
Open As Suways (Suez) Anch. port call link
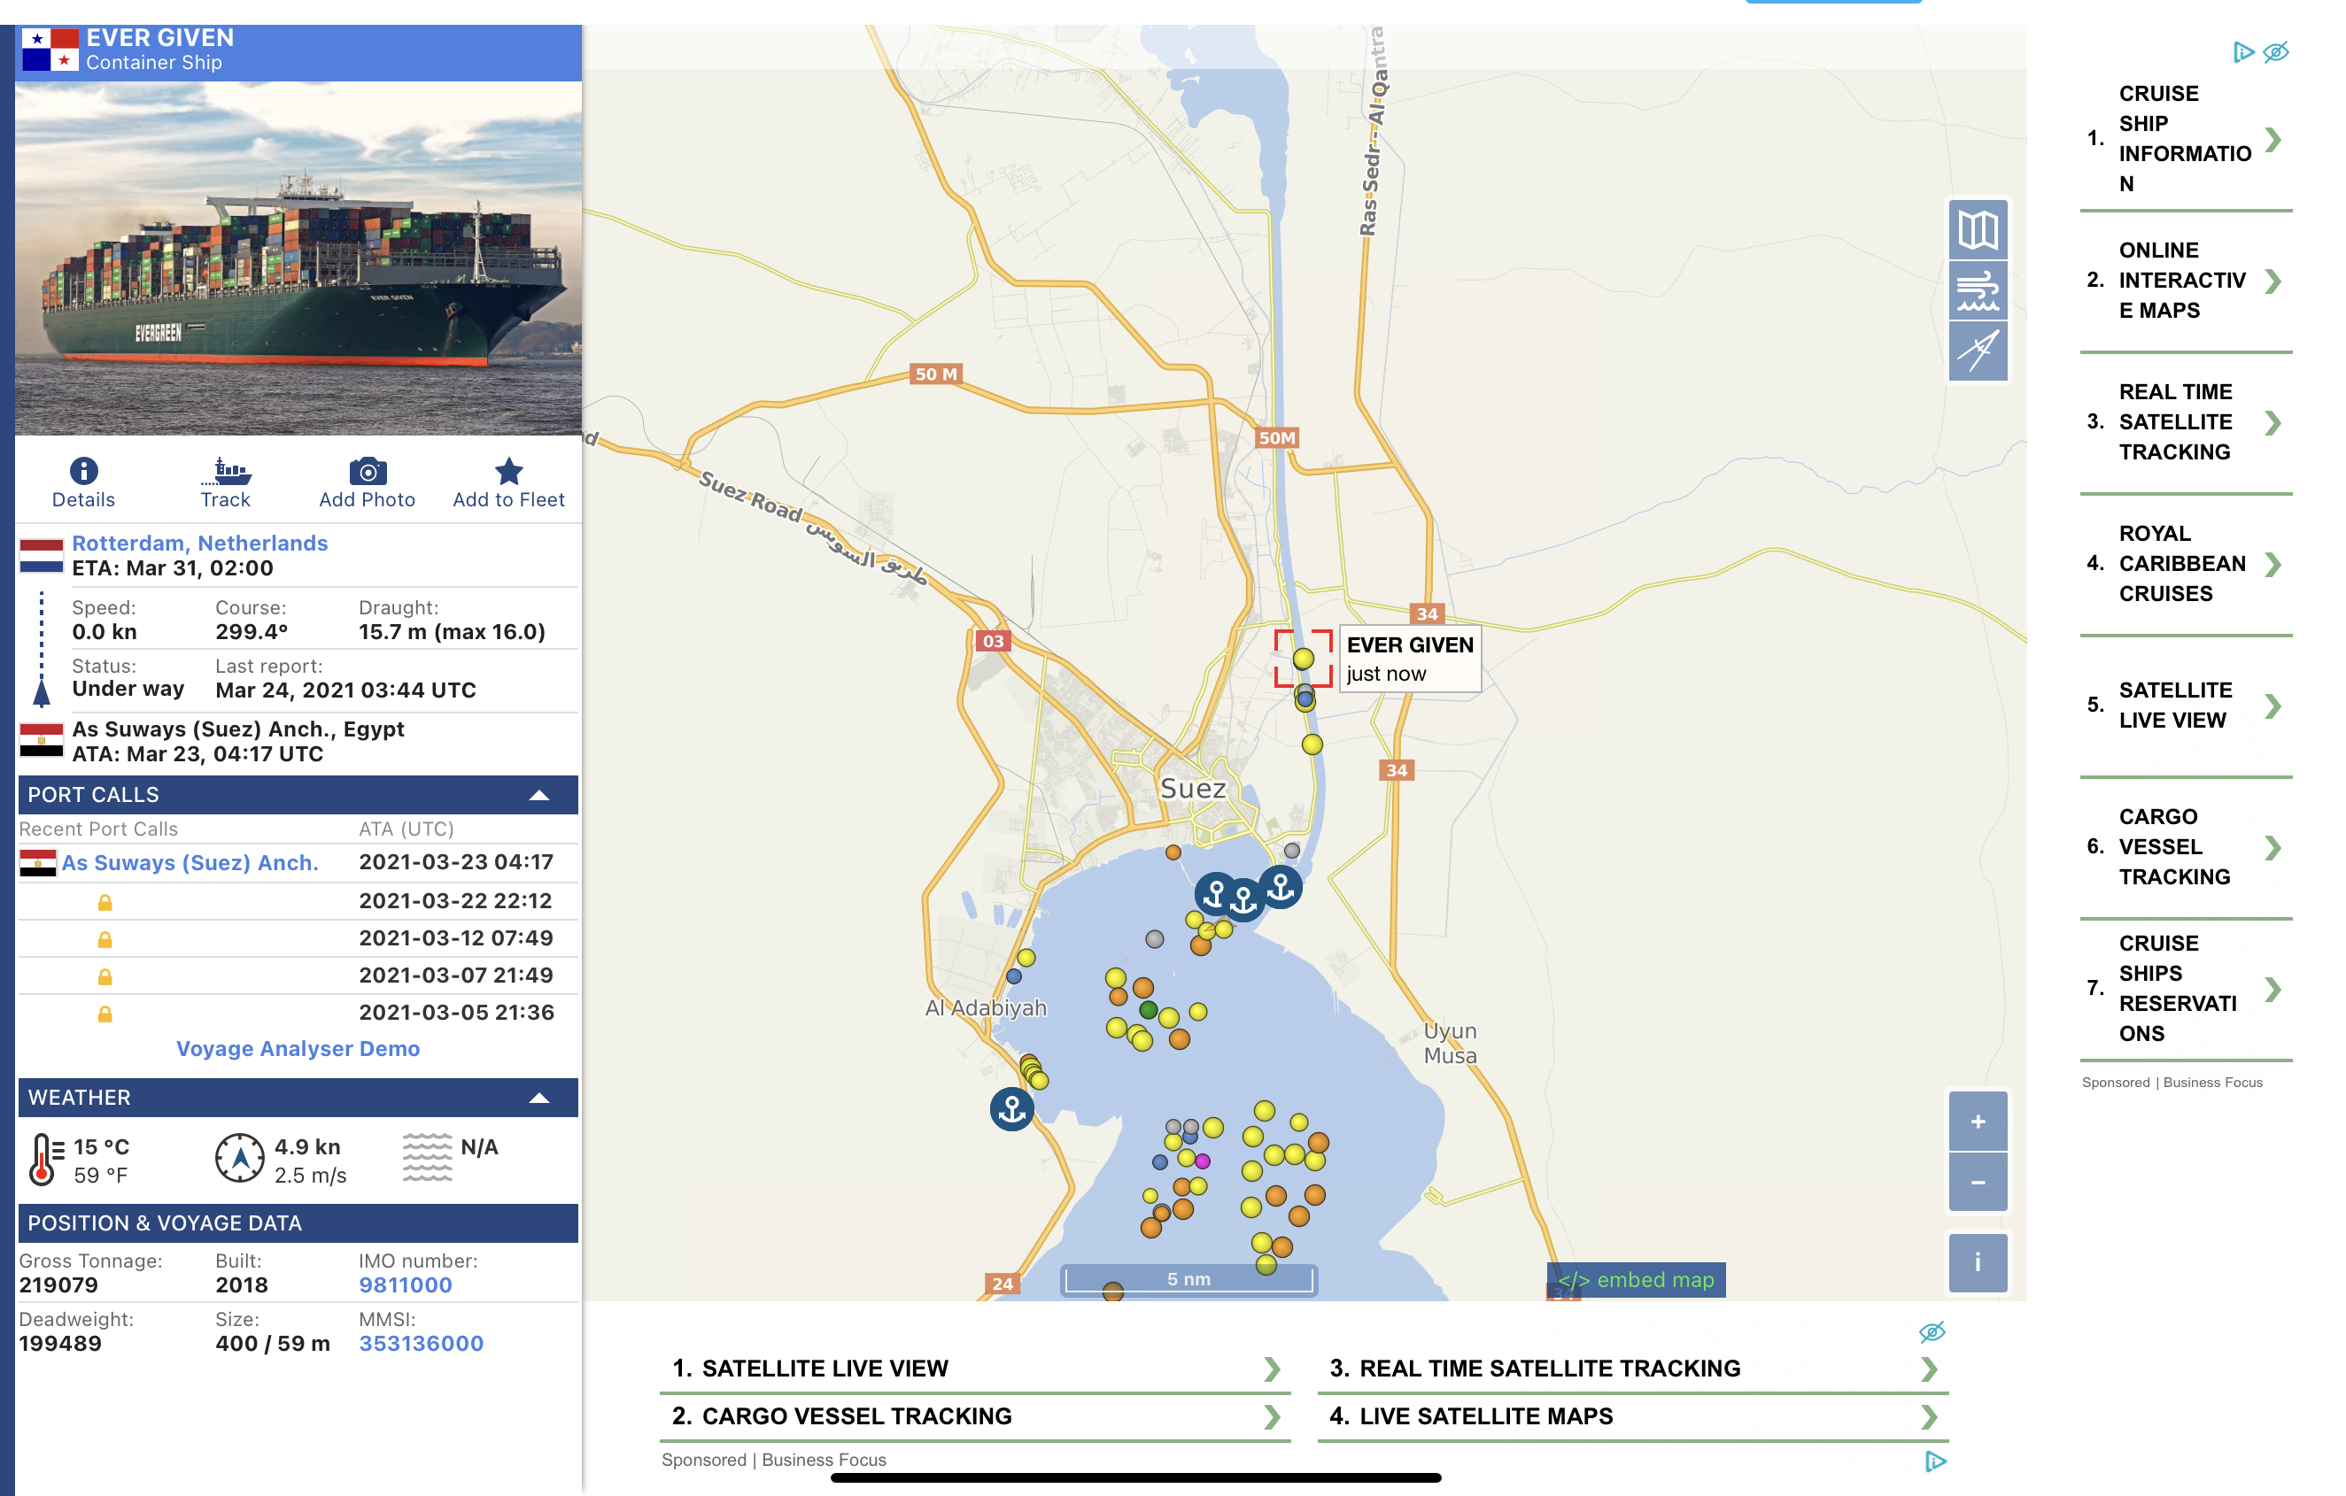190,863
